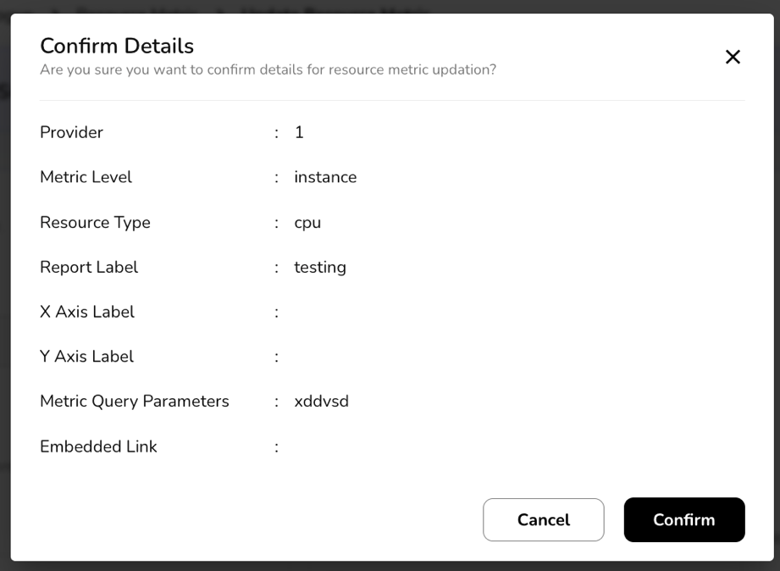
Task: Click the instance metric level value
Action: coord(325,177)
